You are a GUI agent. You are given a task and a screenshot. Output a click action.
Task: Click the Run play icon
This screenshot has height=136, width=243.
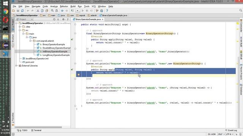point(83,11)
